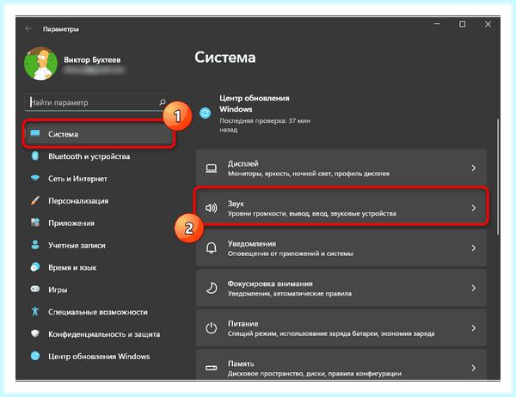Open Игры section

pyautogui.click(x=58, y=290)
